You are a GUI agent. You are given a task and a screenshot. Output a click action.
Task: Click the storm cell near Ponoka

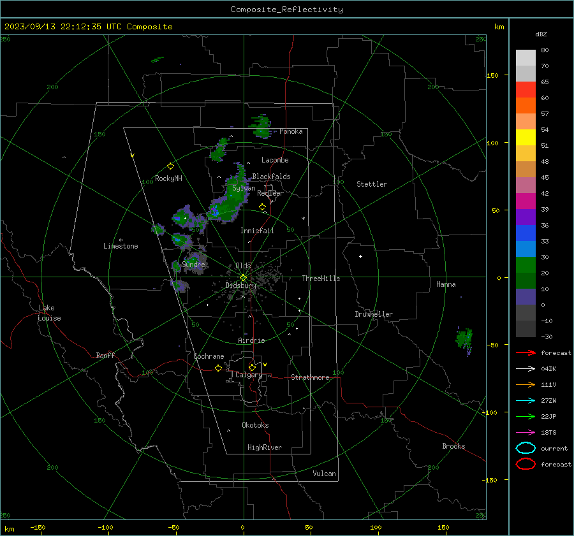pyautogui.click(x=262, y=127)
